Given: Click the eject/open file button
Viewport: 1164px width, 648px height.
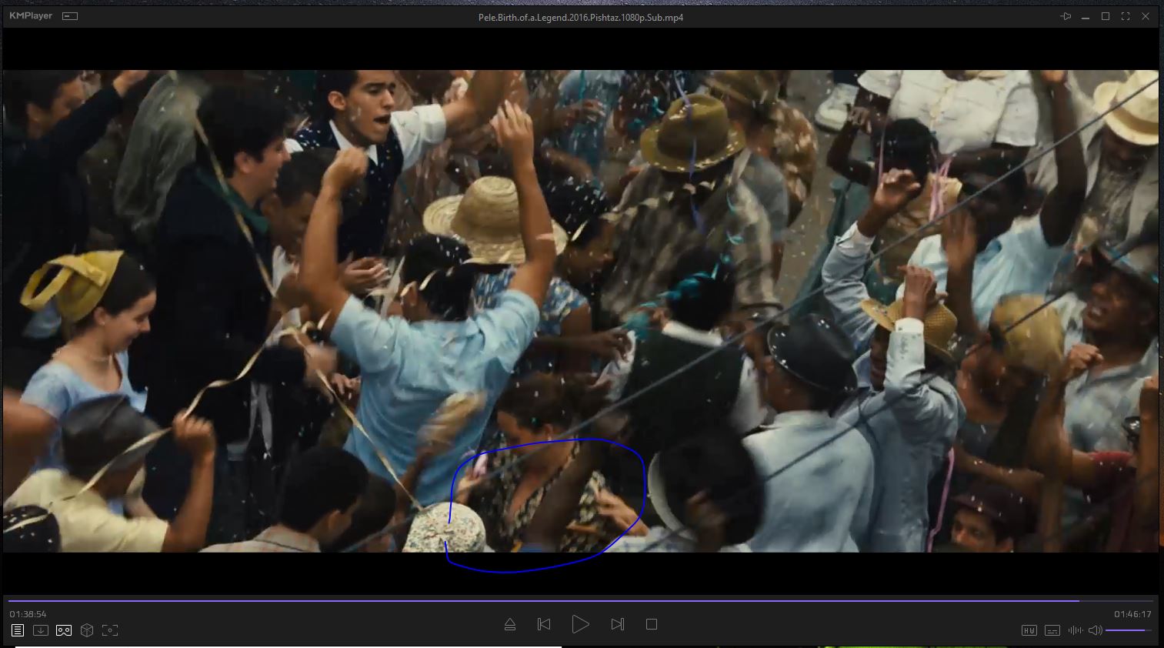Looking at the screenshot, I should (509, 624).
